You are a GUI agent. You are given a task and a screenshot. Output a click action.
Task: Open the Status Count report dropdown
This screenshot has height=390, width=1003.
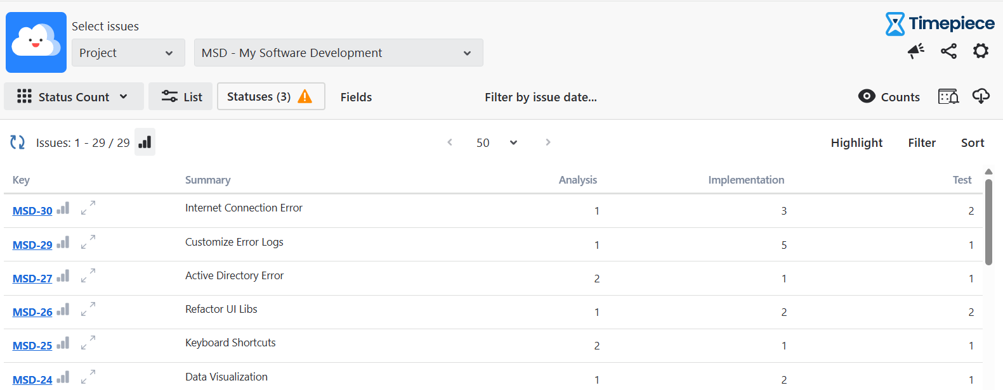pos(74,96)
